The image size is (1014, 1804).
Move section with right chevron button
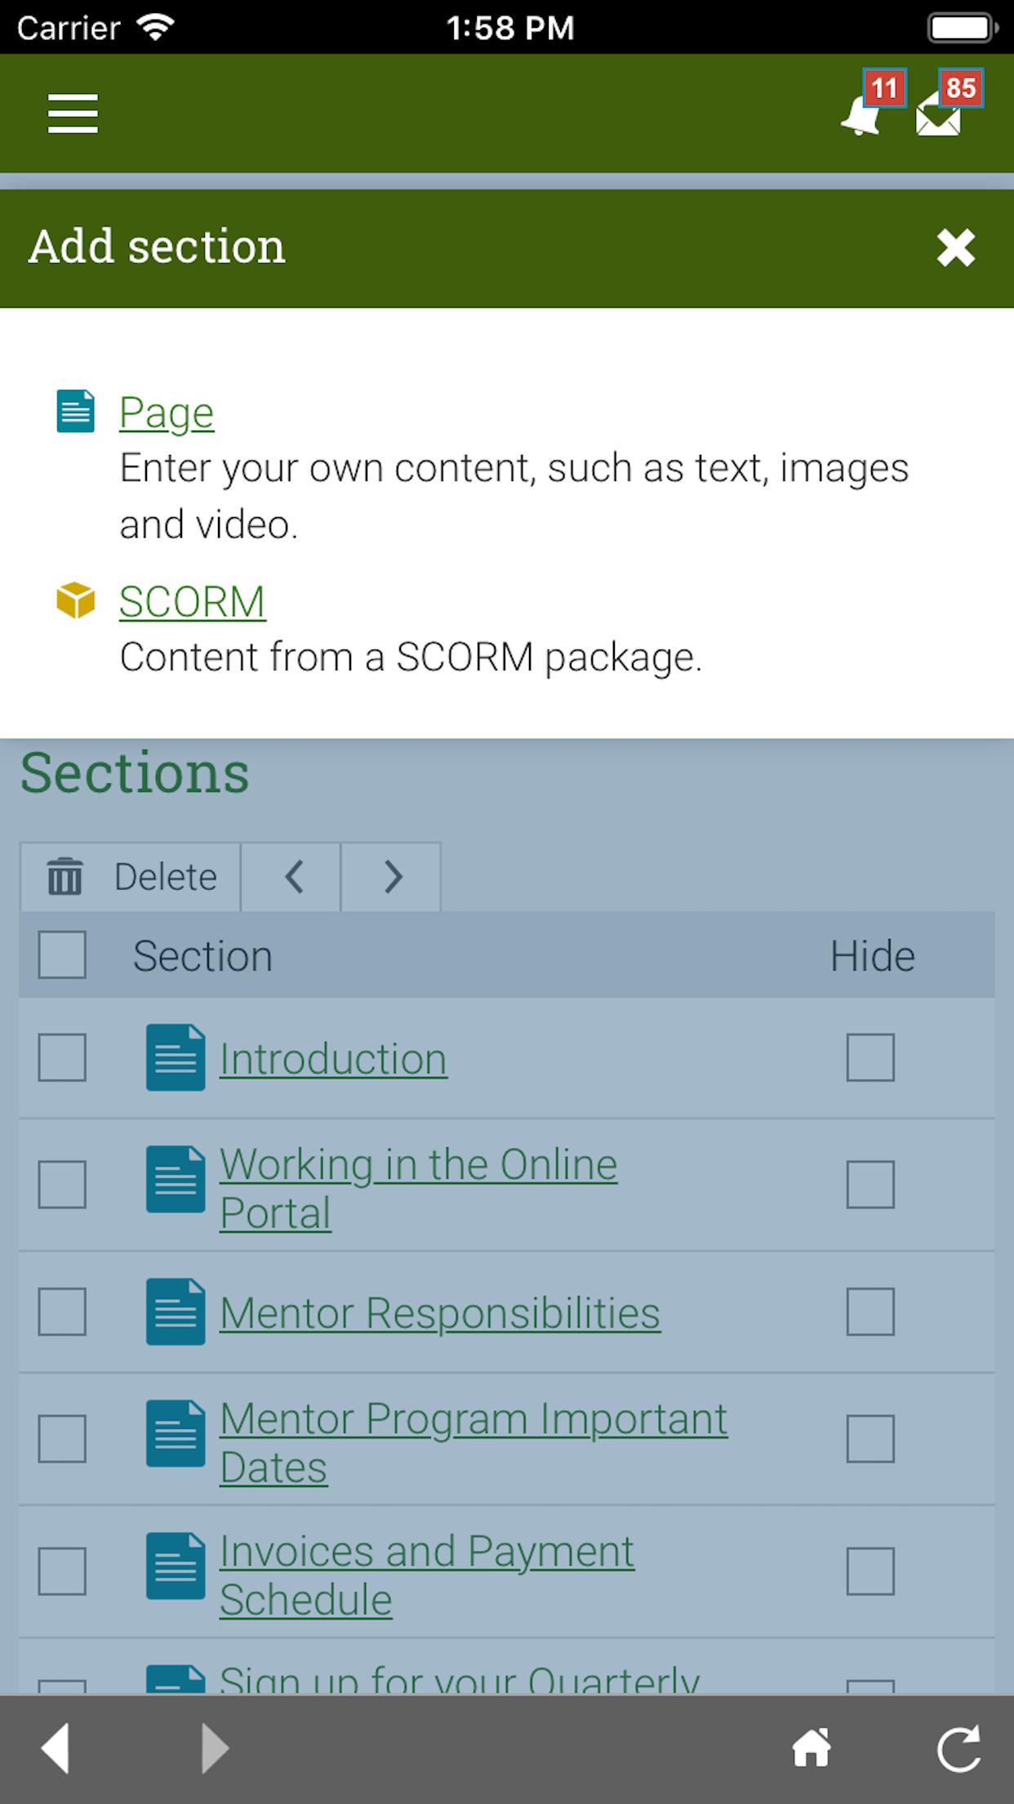(391, 877)
